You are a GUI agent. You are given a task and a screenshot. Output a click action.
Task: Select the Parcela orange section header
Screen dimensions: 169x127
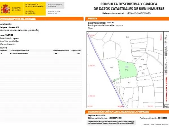127,19
